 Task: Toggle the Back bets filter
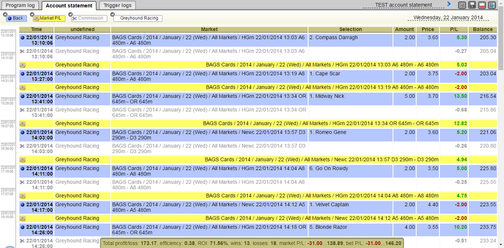point(16,18)
